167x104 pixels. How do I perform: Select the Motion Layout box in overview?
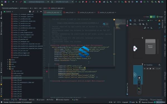(150, 46)
